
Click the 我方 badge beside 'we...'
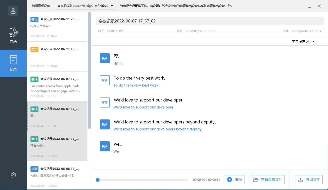coord(105,146)
